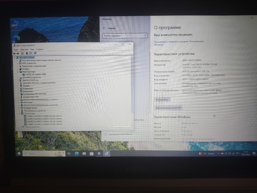Collapse the root computer node in the tree
Image resolution: width=257 pixels, height=193 pixels.
coord(14,58)
